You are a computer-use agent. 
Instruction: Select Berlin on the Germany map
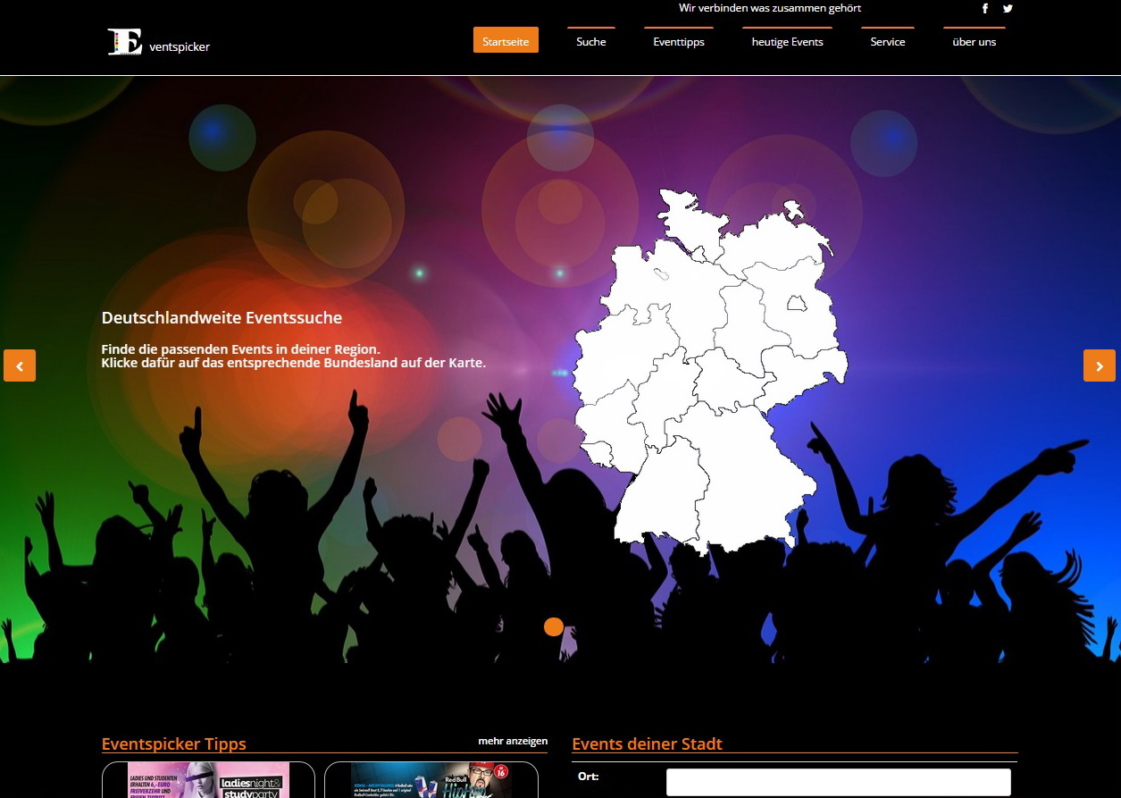[x=796, y=303]
